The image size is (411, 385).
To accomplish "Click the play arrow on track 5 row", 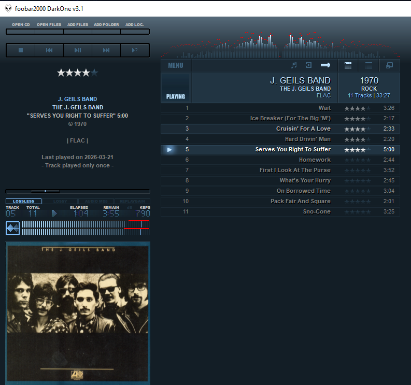I will pos(169,149).
